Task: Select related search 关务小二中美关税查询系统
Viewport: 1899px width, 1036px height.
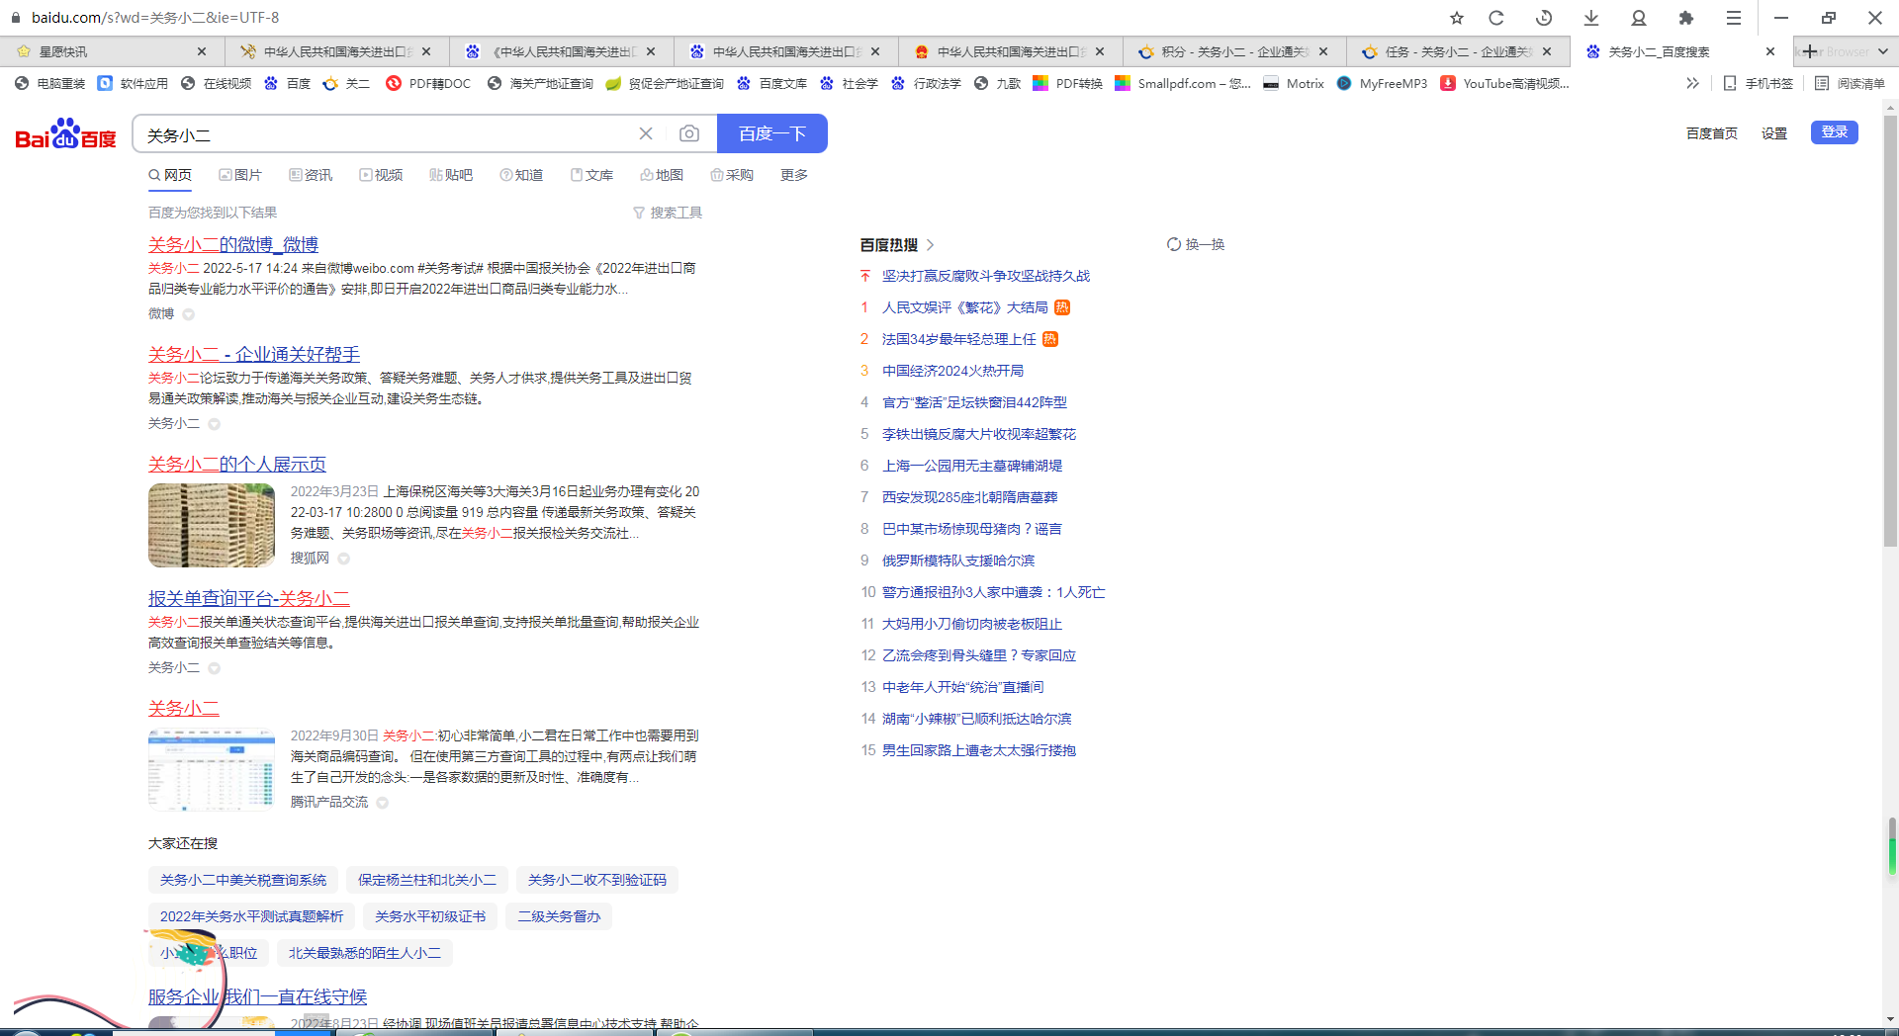Action: [243, 880]
